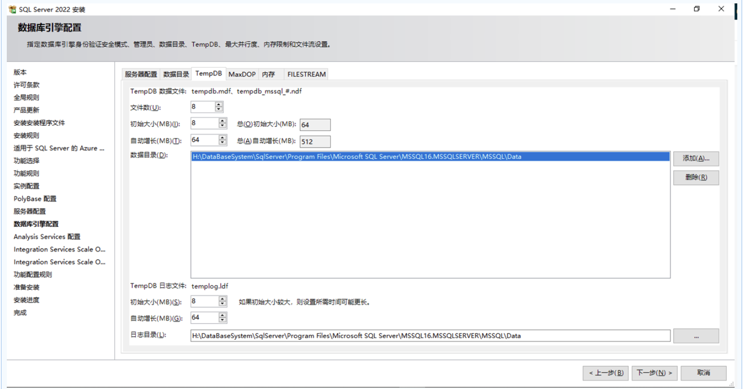Go back with the 上一步(B) button

click(606, 373)
